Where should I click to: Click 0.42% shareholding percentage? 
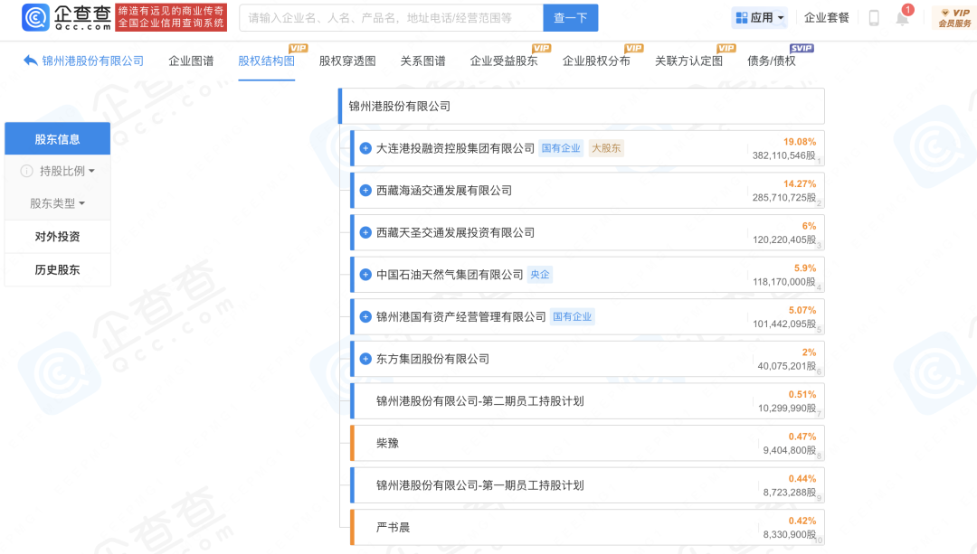coord(802,521)
